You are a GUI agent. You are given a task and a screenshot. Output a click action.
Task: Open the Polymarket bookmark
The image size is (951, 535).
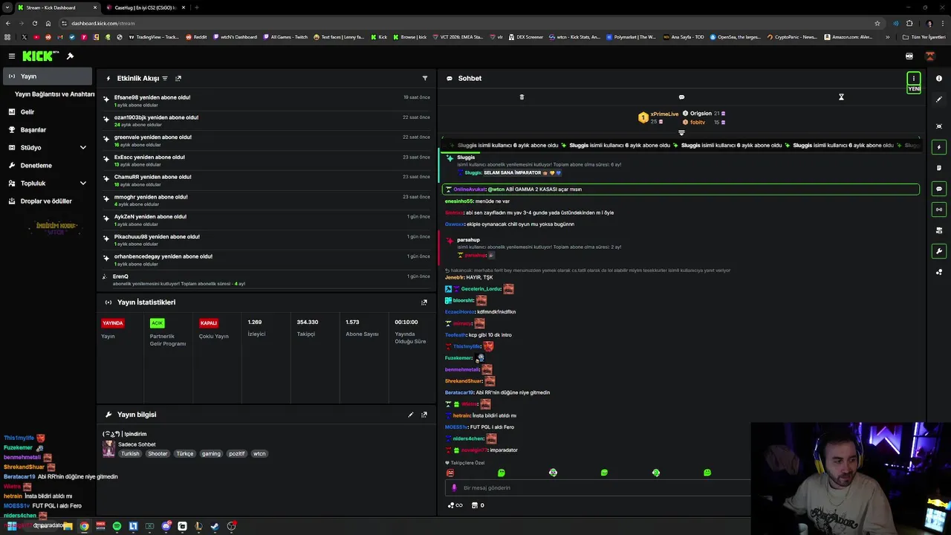click(x=631, y=36)
